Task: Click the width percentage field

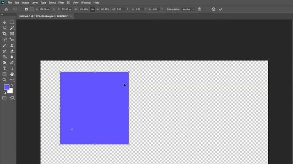Action: [x=83, y=9]
